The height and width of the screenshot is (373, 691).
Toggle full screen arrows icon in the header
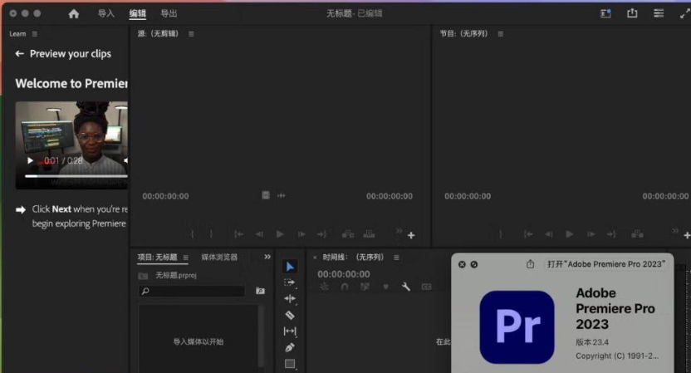click(685, 13)
